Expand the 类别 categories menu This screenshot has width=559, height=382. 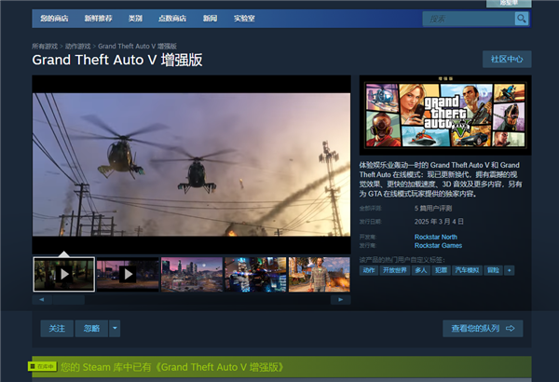pyautogui.click(x=135, y=19)
